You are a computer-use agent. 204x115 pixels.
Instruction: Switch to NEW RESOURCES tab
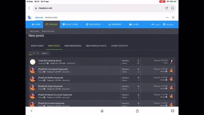73,46
